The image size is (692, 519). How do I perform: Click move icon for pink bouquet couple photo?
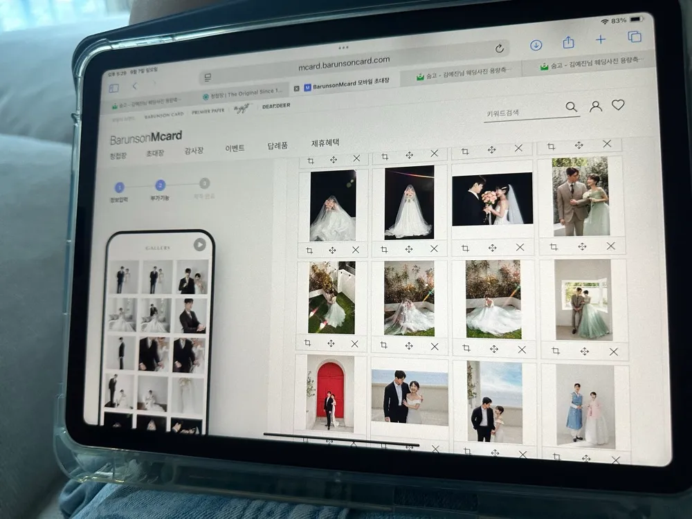492,248
